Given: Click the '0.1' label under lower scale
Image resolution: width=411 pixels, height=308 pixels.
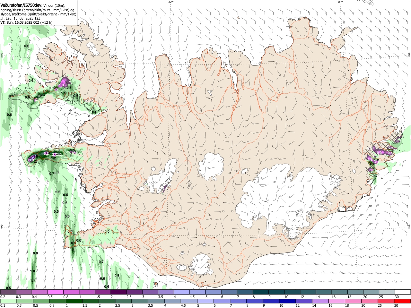Looking at the screenshot, I should (3, 305).
